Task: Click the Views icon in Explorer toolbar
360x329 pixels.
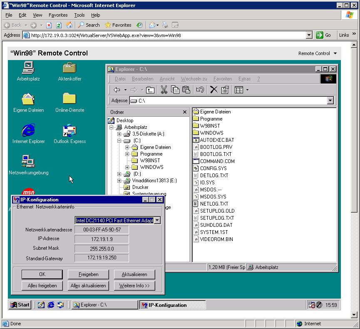Action: (239, 90)
